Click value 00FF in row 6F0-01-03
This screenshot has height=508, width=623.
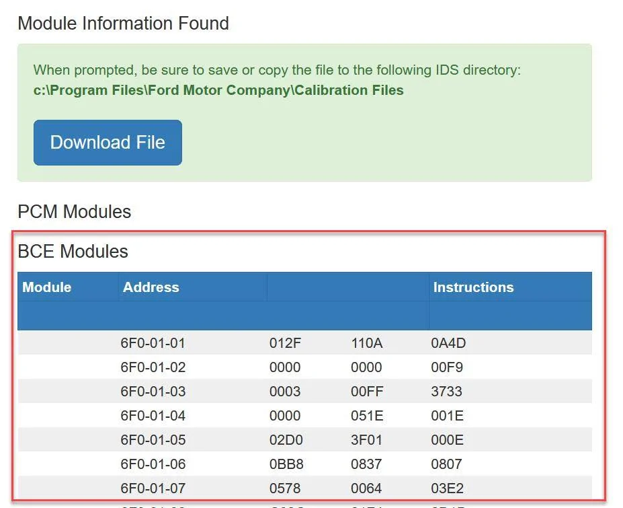[367, 392]
